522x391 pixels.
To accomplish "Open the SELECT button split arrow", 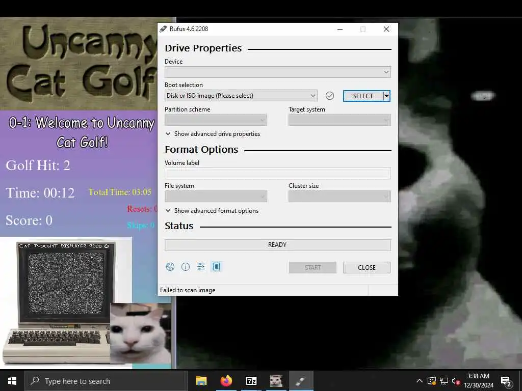I will (386, 96).
